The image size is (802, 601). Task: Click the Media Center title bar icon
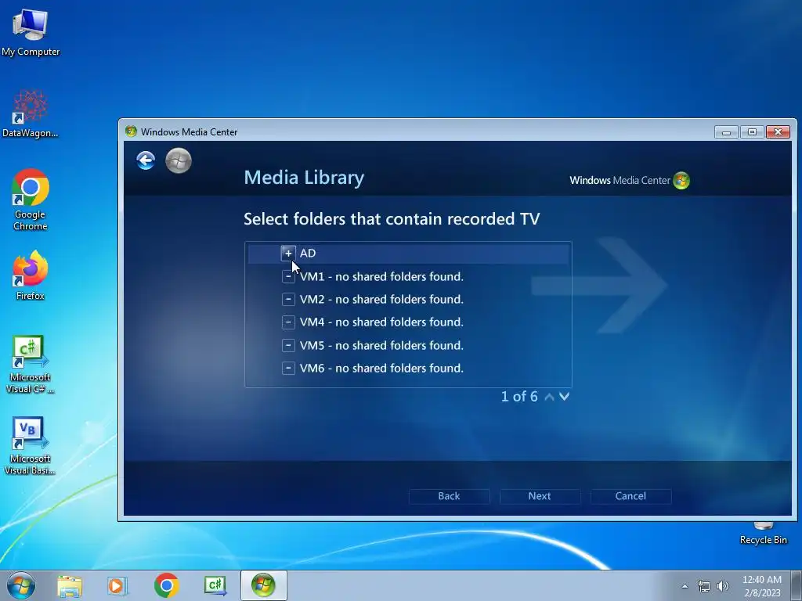click(x=131, y=131)
